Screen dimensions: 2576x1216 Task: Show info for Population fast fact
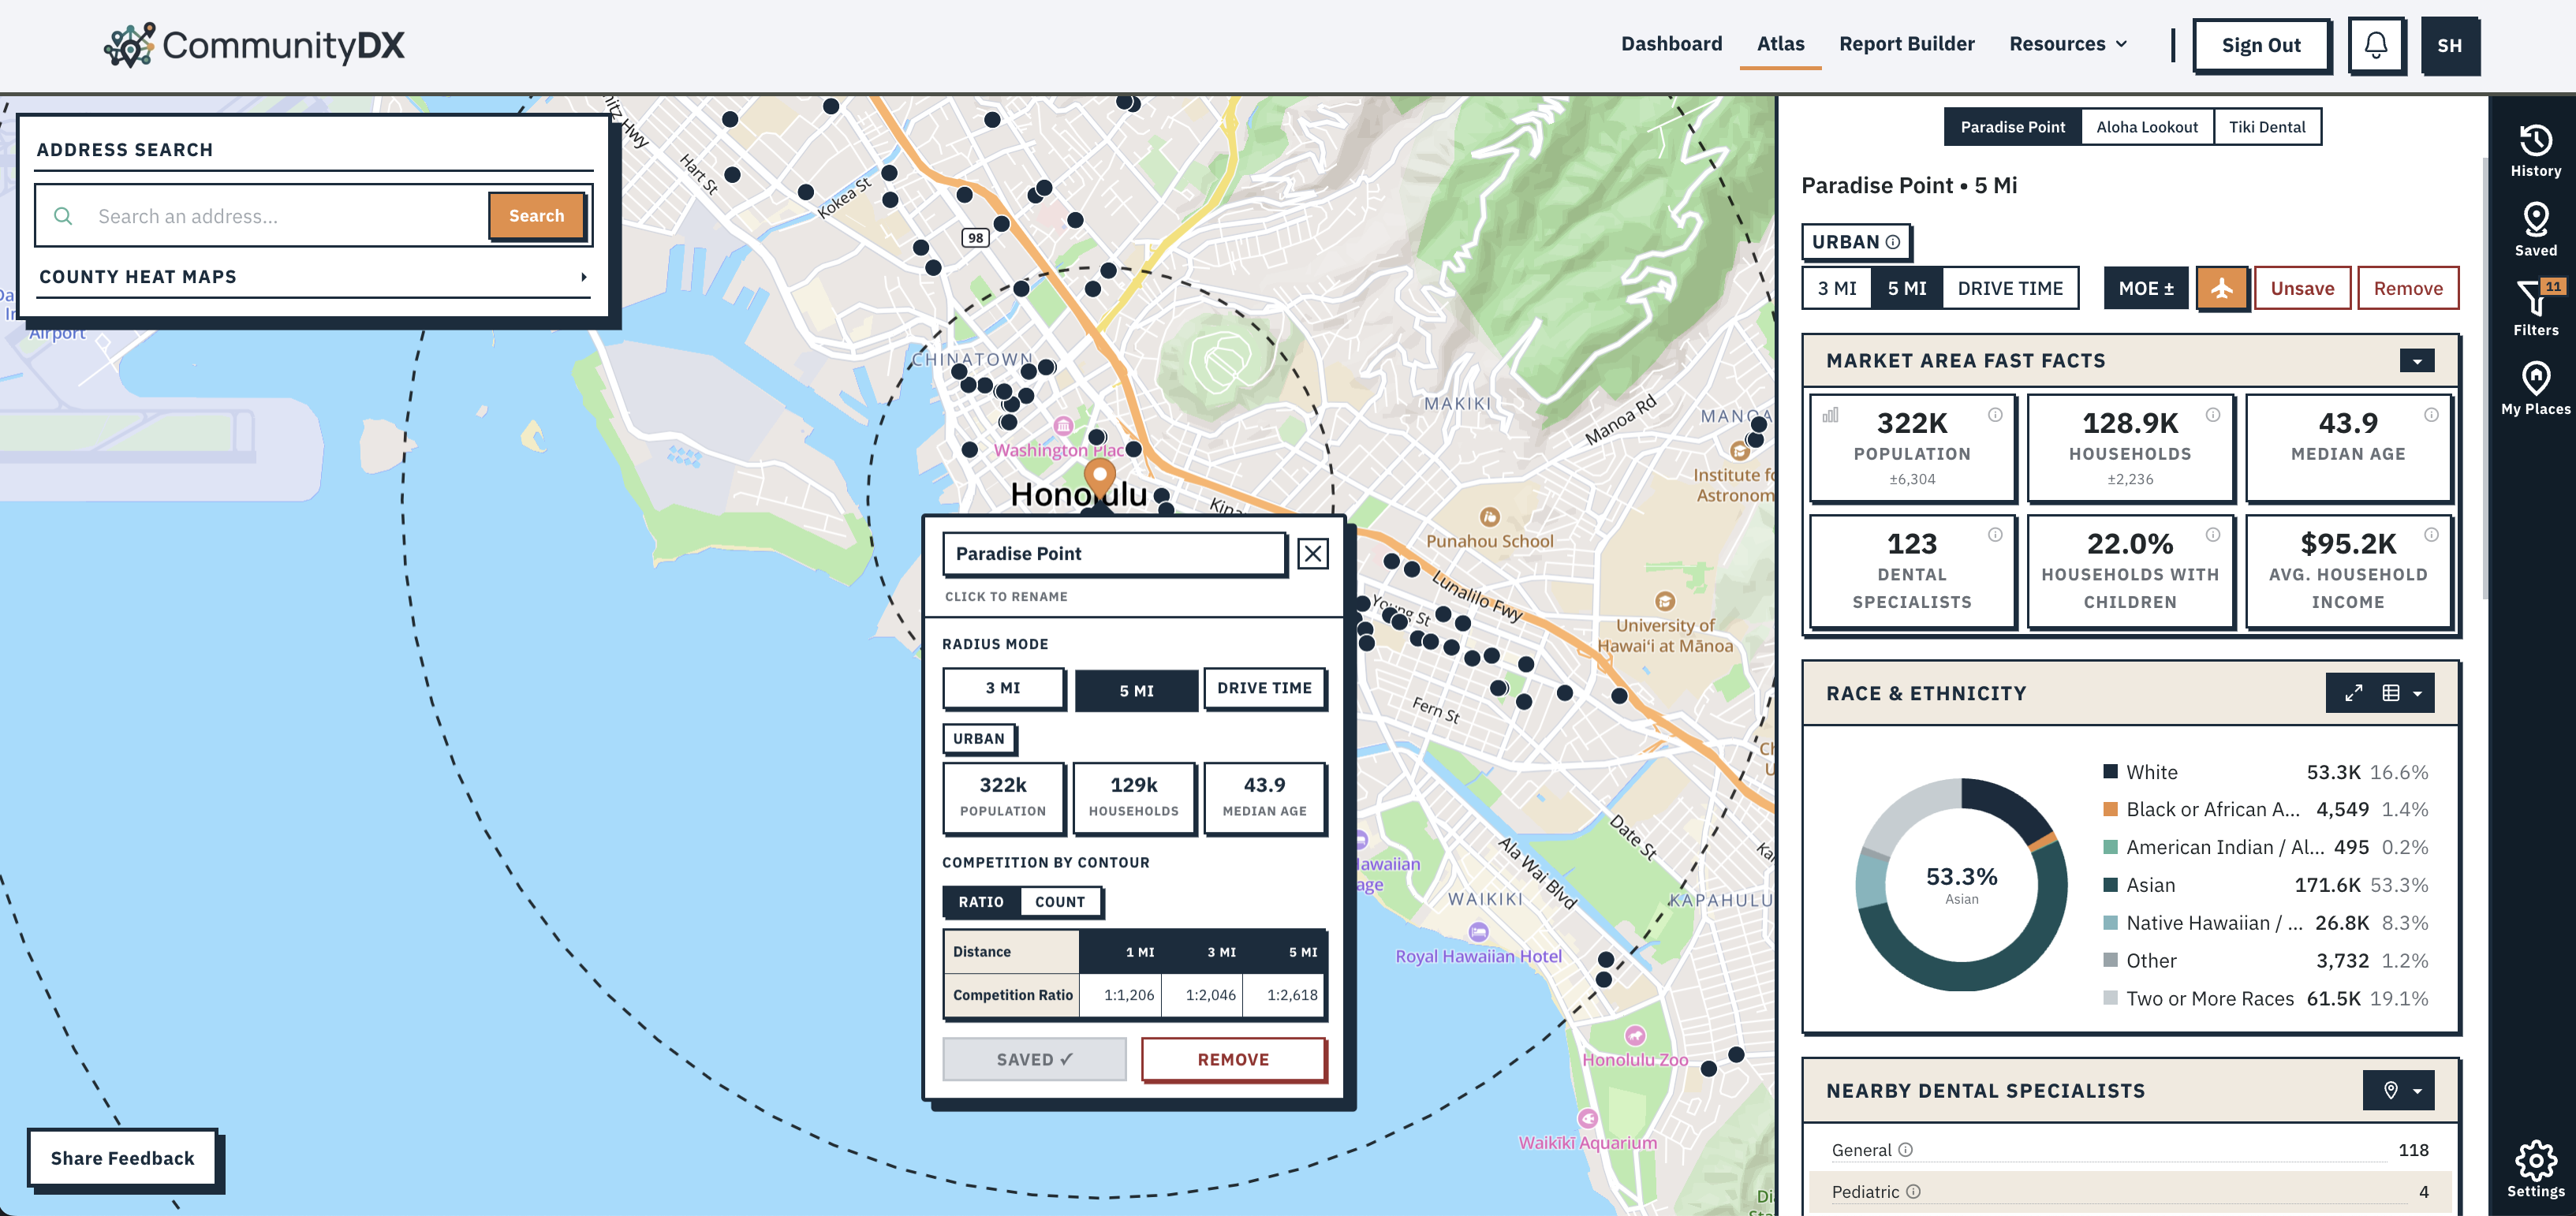coord(1995,415)
